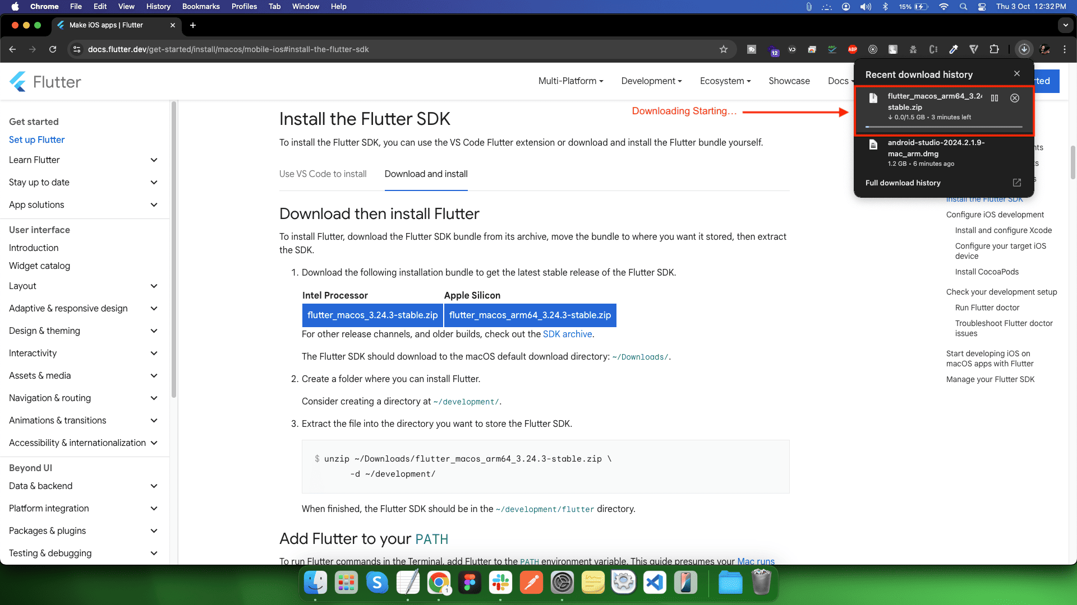Open the Ecosystem dropdown menu
Image resolution: width=1077 pixels, height=605 pixels.
click(x=725, y=81)
